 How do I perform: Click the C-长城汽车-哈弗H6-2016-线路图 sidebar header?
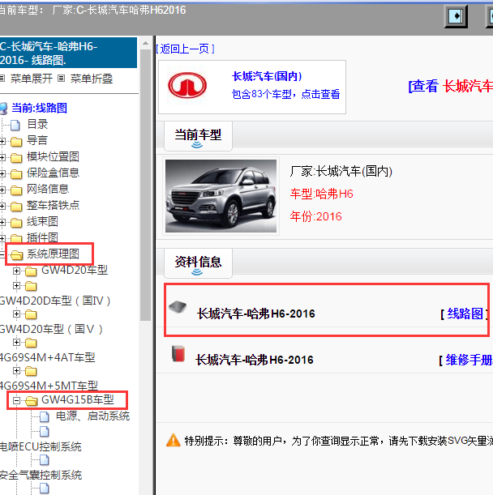tap(68, 53)
